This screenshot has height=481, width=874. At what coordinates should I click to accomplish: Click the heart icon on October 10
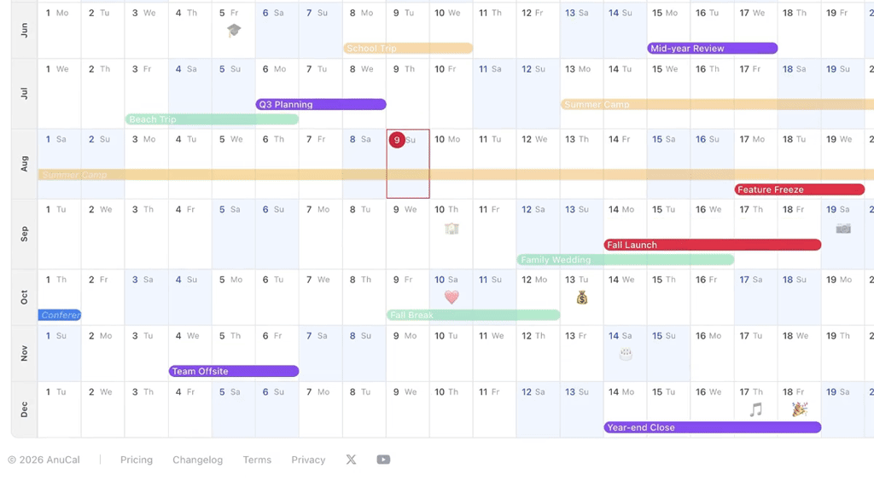click(452, 298)
